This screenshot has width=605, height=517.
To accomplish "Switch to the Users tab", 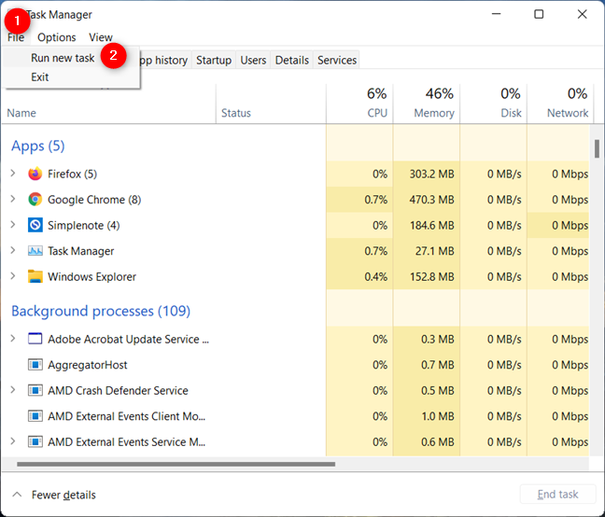I will pyautogui.click(x=253, y=60).
